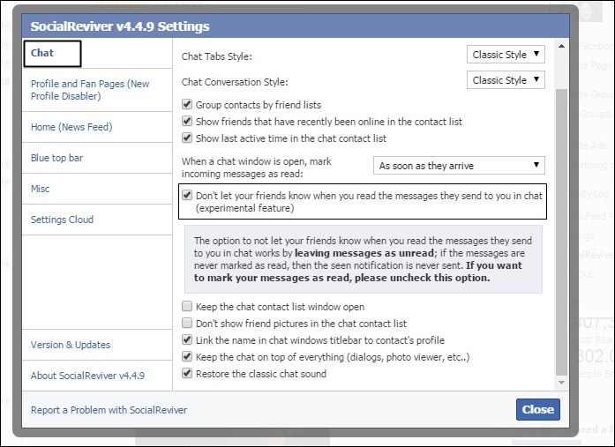
Task: Enable Keep the chat contact list window open
Action: [x=187, y=306]
